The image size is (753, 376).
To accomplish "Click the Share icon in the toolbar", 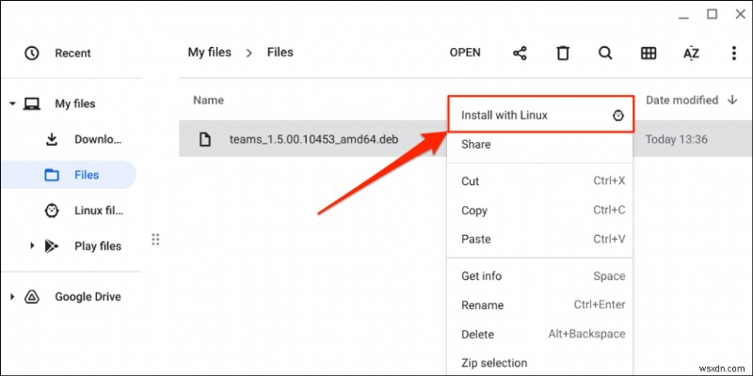I will click(520, 53).
